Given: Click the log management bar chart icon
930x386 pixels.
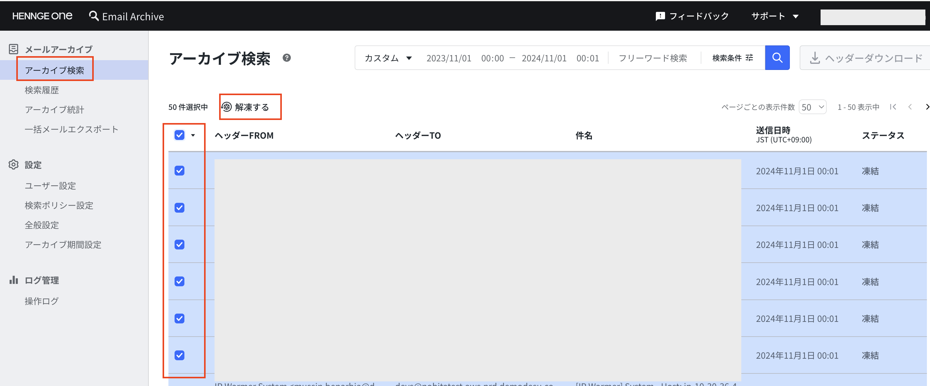Looking at the screenshot, I should click(x=13, y=280).
